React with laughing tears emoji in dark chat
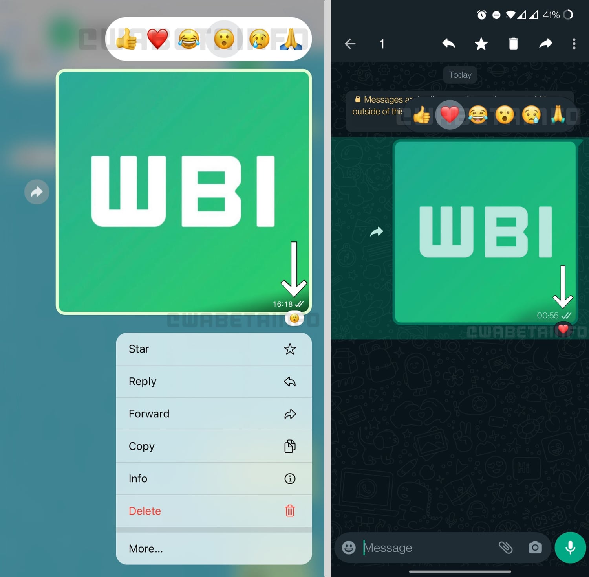 [x=478, y=115]
